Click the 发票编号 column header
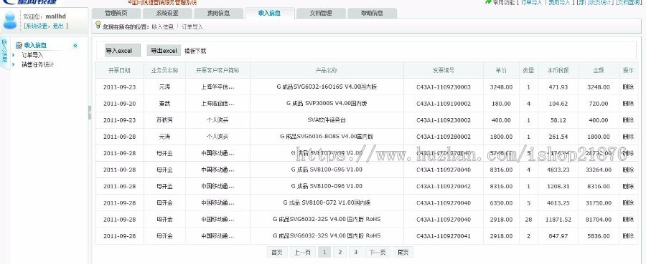 point(444,70)
